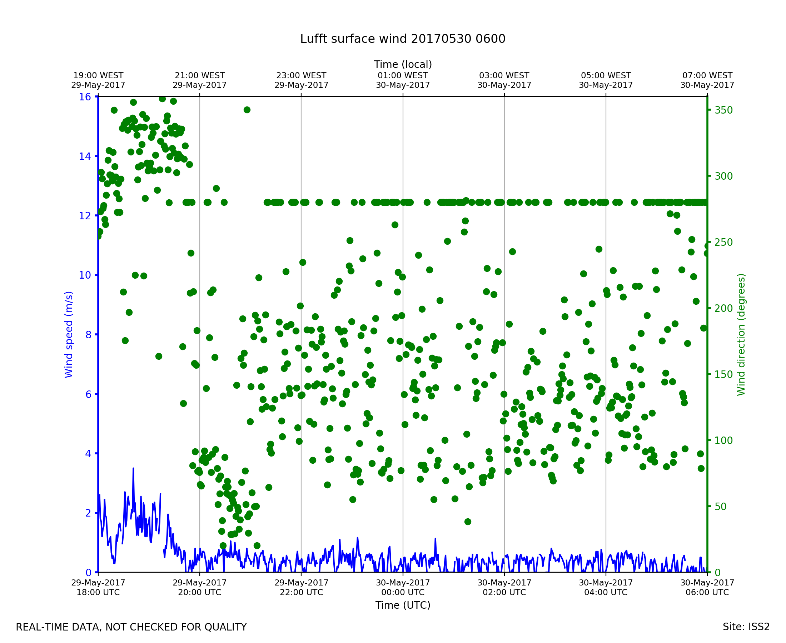Click the 'Time (local)' top axis label
Image resolution: width=786 pixels, height=643 pixels.
coord(403,64)
